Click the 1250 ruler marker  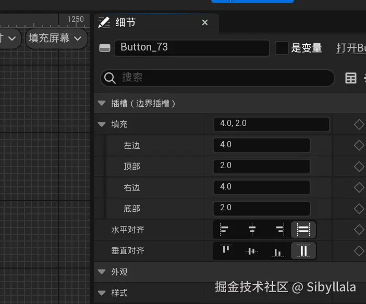coord(76,19)
